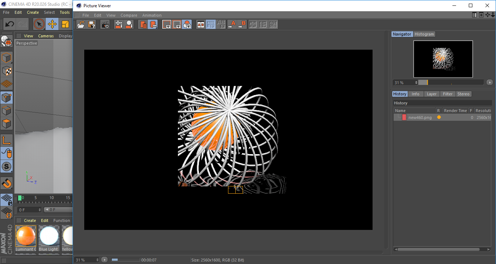Image resolution: width=496 pixels, height=264 pixels.
Task: Open Picture Viewer File menu
Action: coord(86,15)
